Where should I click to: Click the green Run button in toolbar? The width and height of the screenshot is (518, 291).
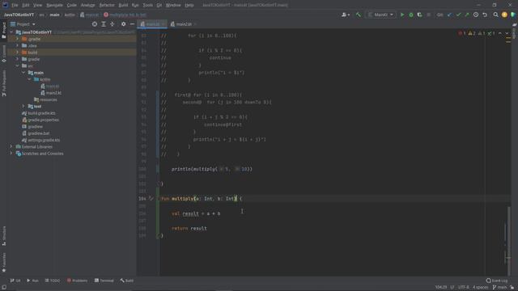(402, 15)
